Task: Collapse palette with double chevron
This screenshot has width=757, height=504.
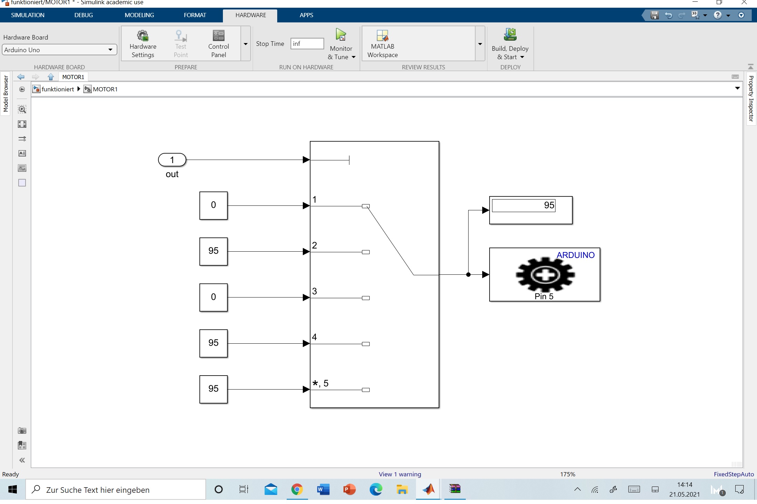Action: tap(22, 460)
